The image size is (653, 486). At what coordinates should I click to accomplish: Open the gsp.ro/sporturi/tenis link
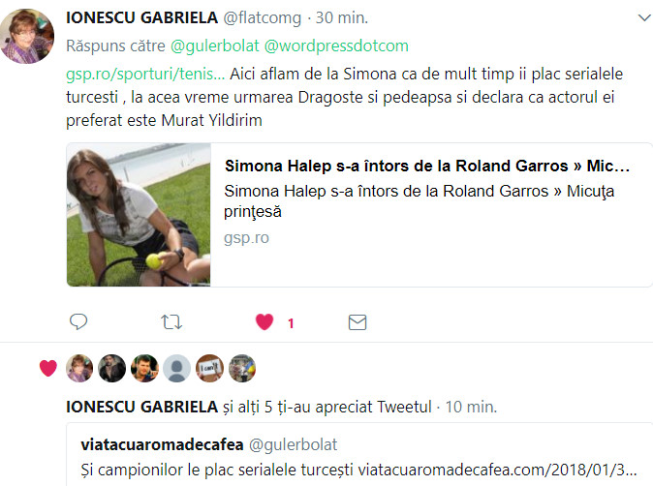click(145, 75)
